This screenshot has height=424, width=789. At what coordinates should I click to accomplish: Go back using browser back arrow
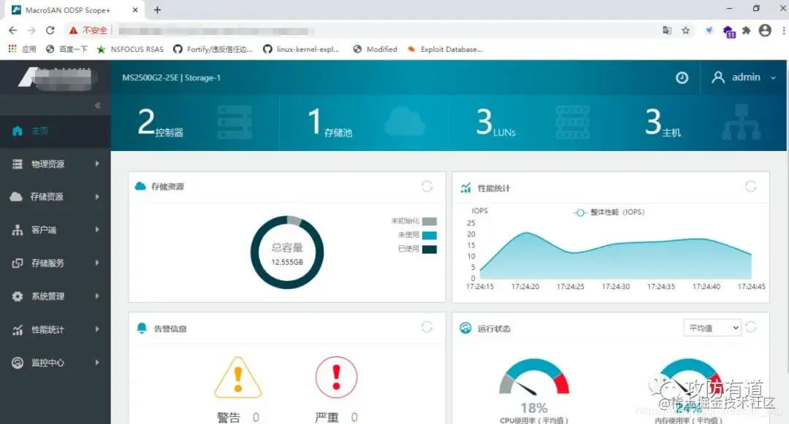(x=13, y=31)
